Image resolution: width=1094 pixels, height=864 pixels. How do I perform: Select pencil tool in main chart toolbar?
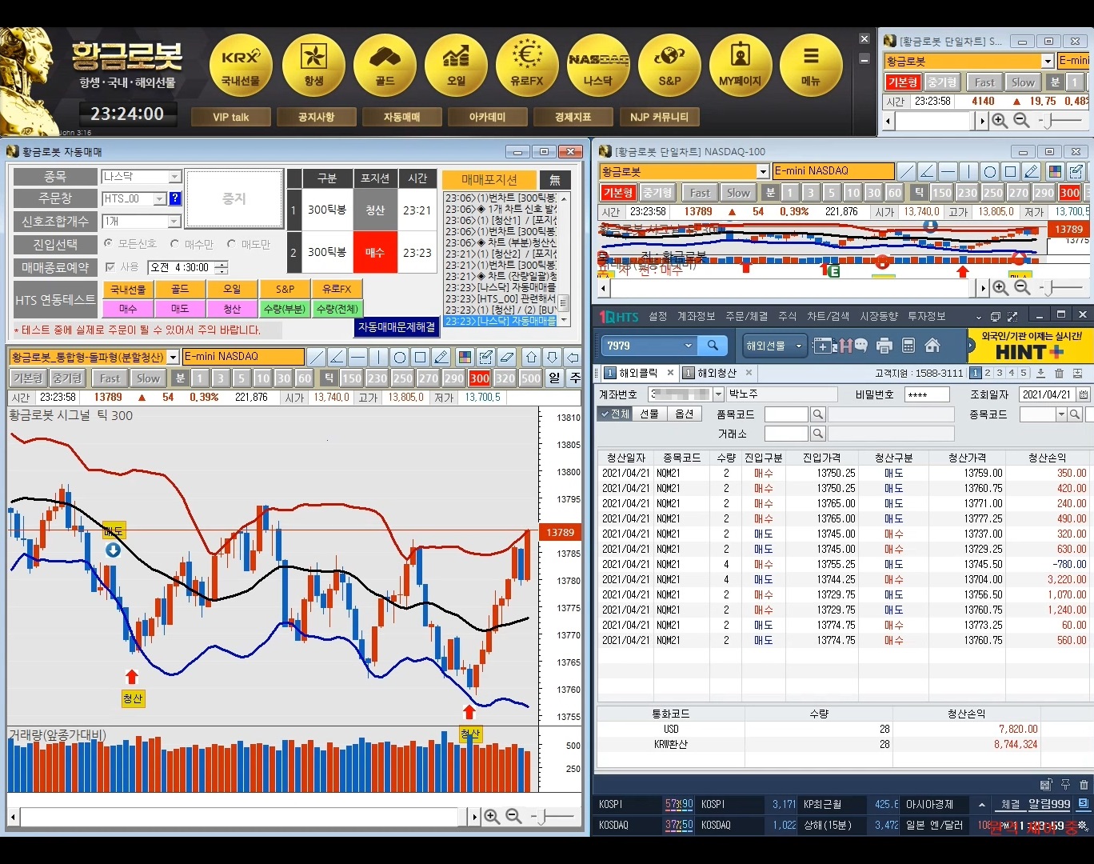point(441,357)
